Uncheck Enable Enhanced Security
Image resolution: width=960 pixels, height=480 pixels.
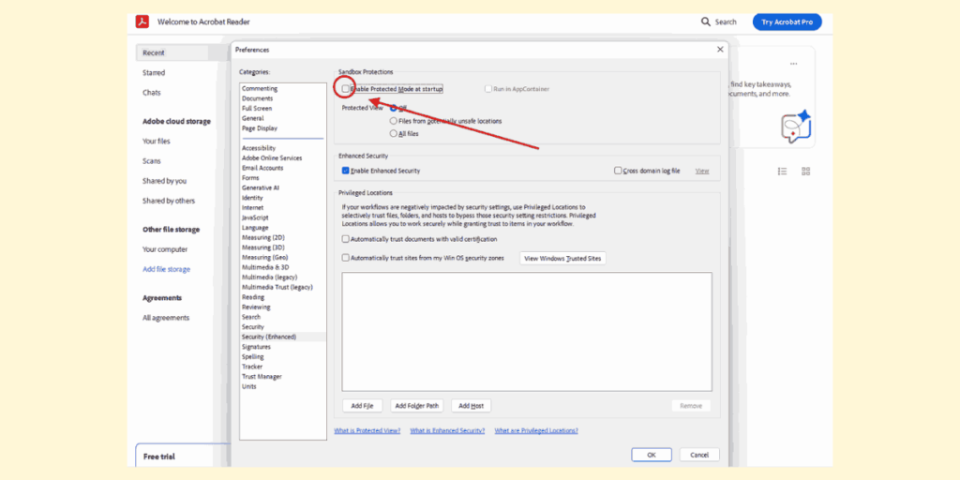point(345,171)
